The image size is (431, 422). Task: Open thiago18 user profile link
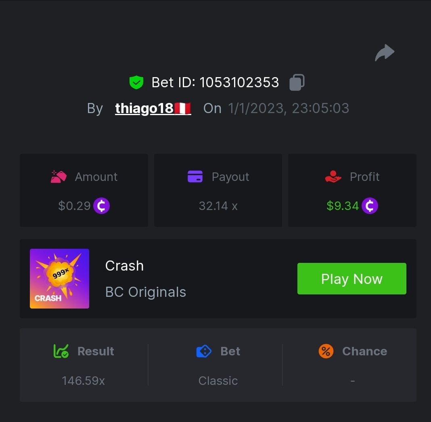click(x=153, y=108)
